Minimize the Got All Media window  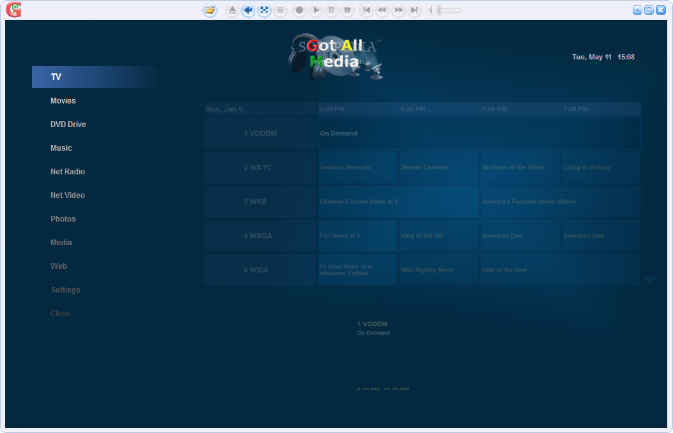637,10
